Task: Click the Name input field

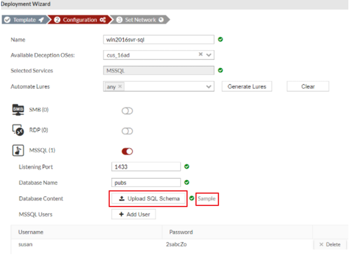Action: tap(159, 40)
